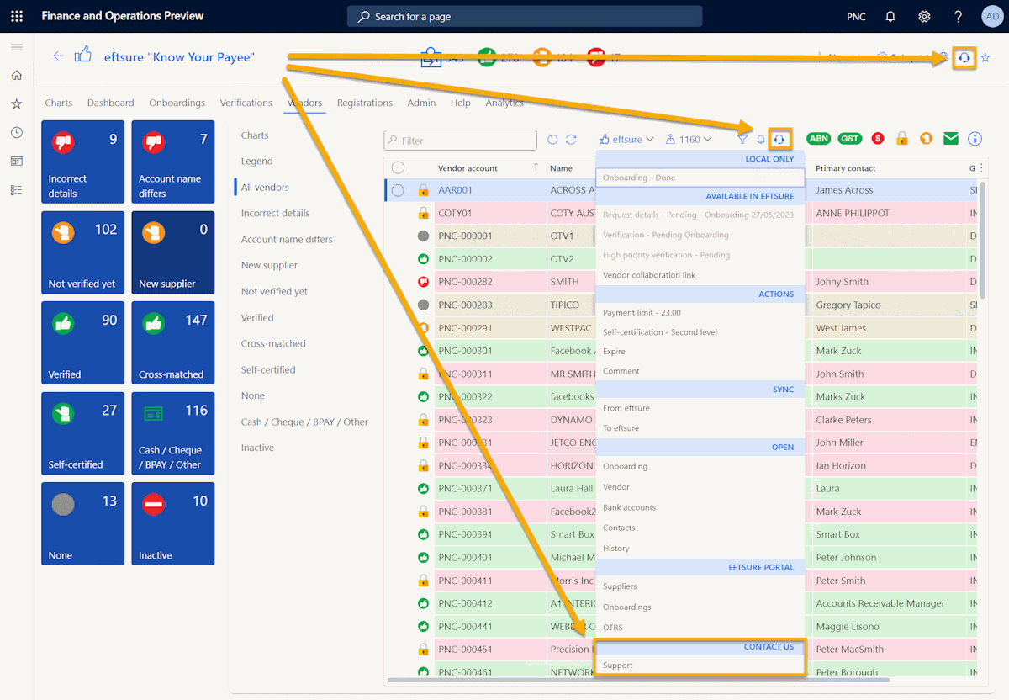The height and width of the screenshot is (700, 1009).
Task: Open the PNC company picker
Action: click(x=856, y=16)
